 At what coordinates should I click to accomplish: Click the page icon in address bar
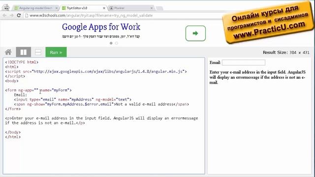[x=26, y=15]
